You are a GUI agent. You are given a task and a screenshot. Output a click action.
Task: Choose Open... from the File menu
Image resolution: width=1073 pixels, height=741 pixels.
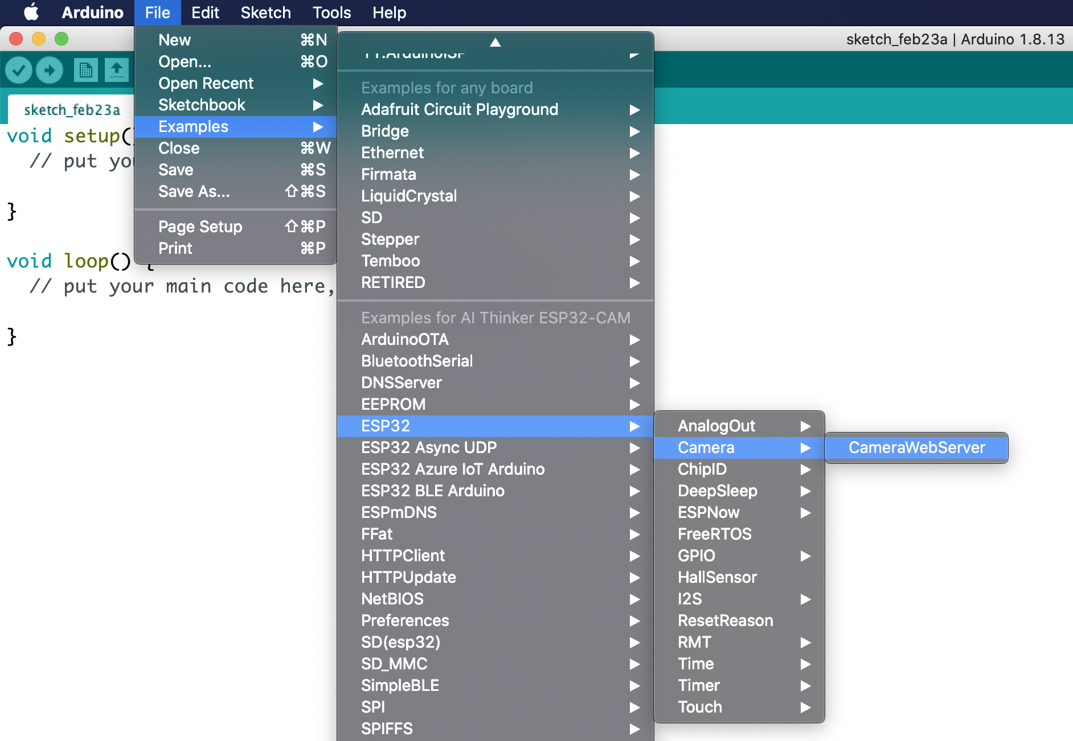(x=236, y=61)
